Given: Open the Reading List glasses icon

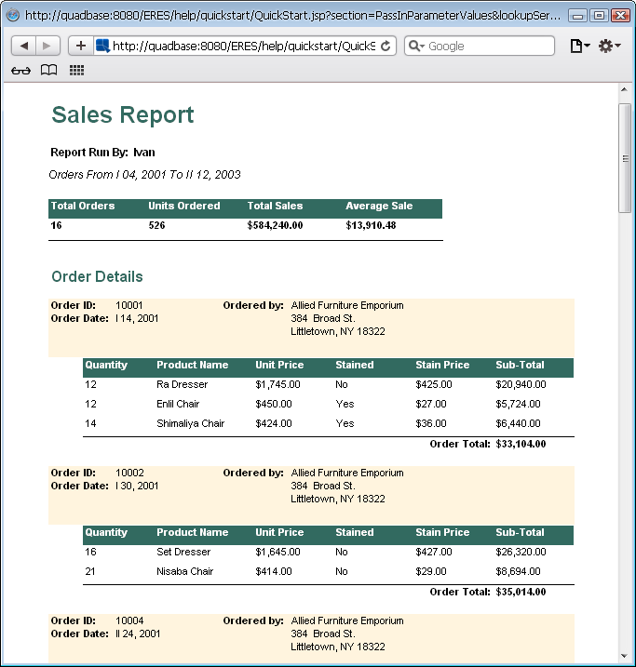Looking at the screenshot, I should point(20,71).
